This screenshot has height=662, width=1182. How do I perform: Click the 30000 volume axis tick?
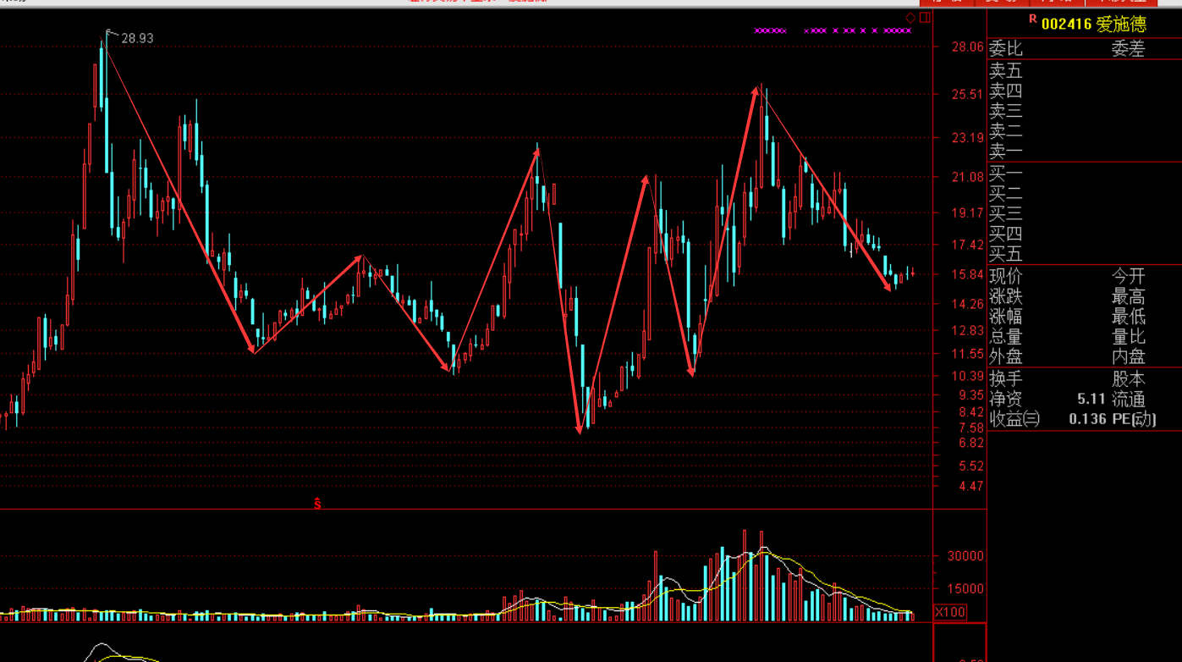click(965, 556)
